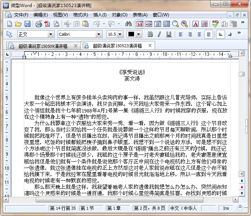Viewport: 251px width, 216px height.
Task: Fit page width view
Action: tap(149, 24)
